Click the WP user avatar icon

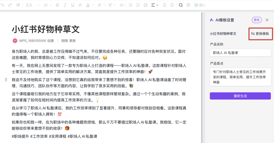[15, 41]
